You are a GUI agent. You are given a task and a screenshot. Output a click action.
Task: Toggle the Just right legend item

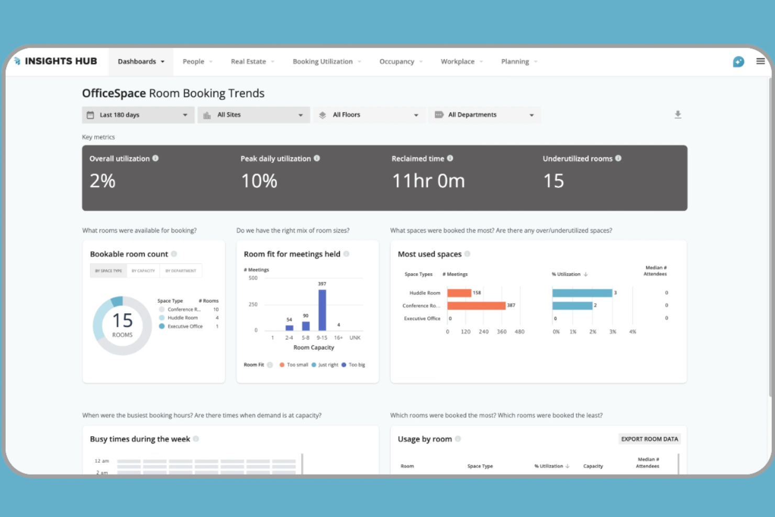[325, 365]
